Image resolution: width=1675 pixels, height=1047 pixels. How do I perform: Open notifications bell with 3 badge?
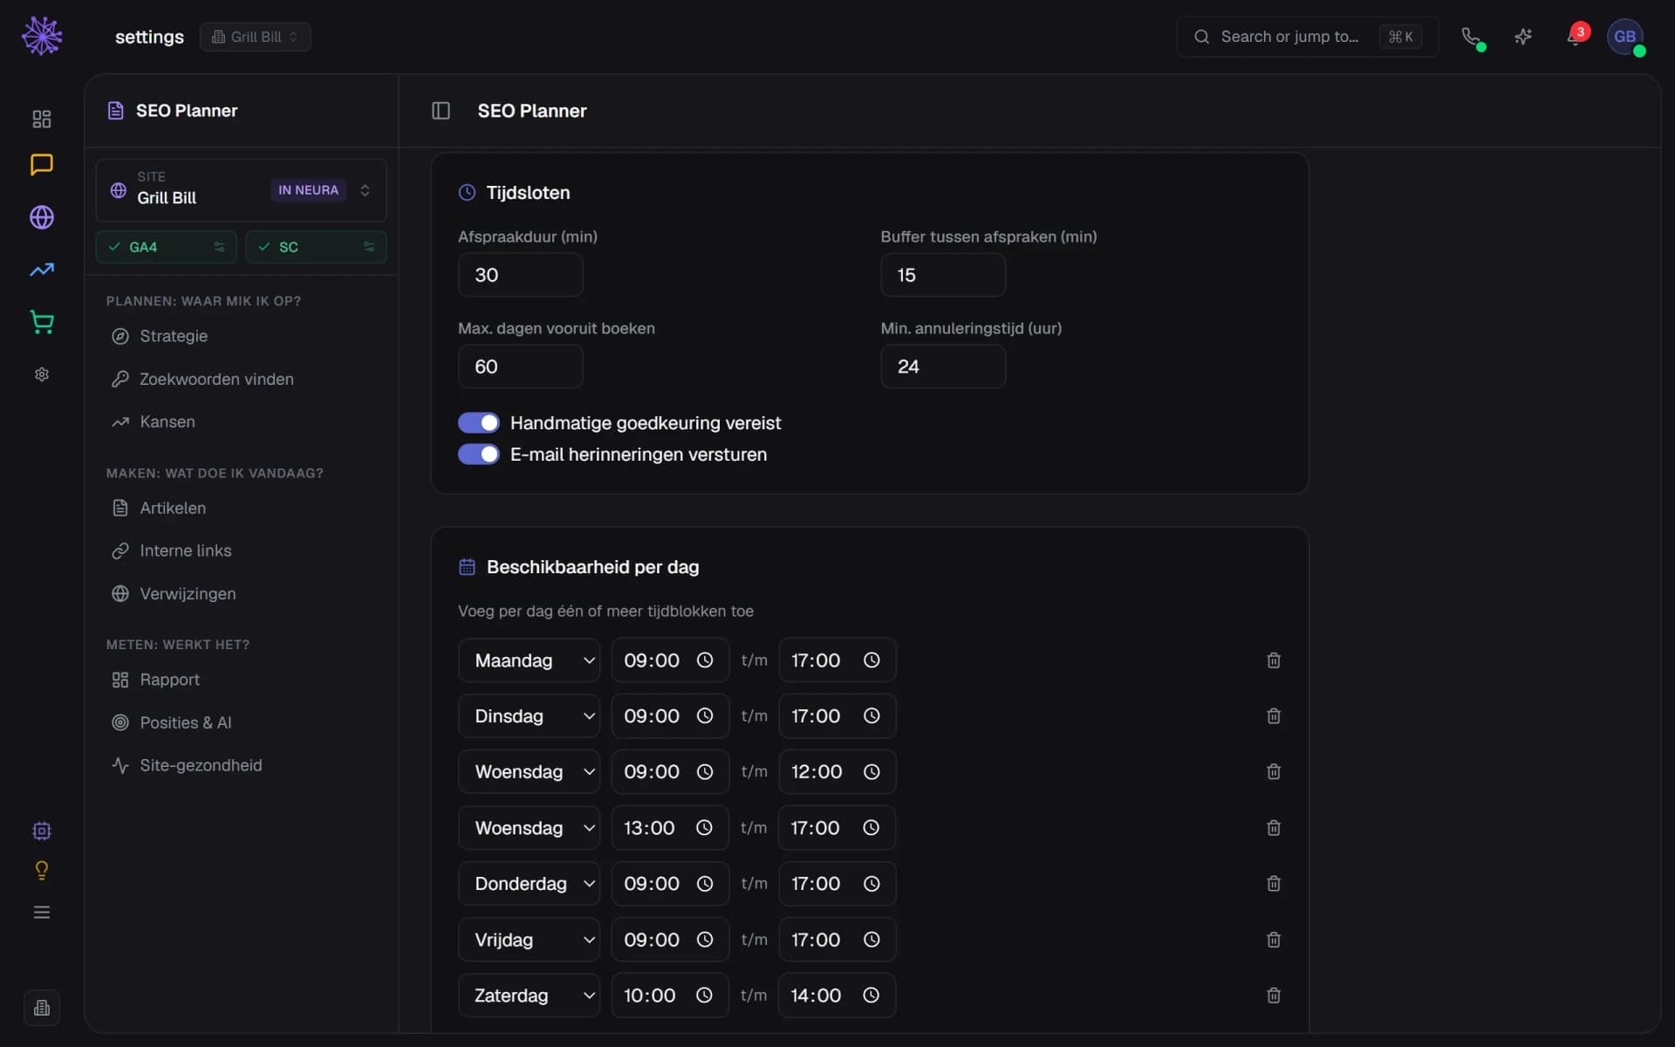[x=1576, y=37]
